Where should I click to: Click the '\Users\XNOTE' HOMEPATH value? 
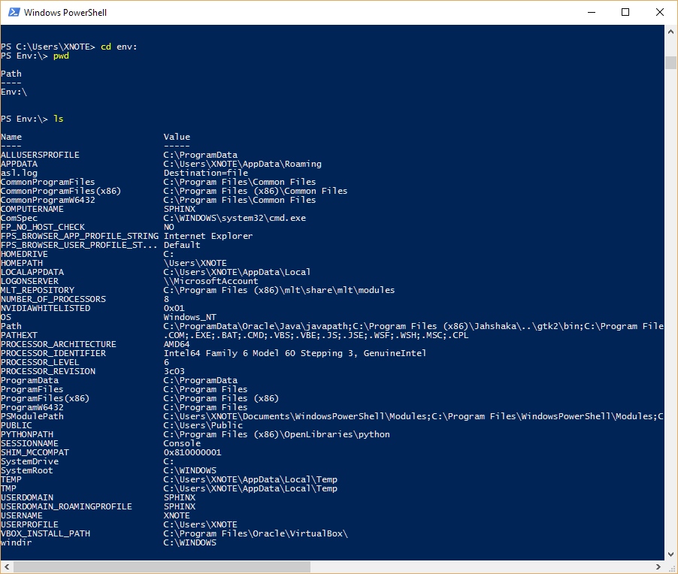tap(195, 263)
